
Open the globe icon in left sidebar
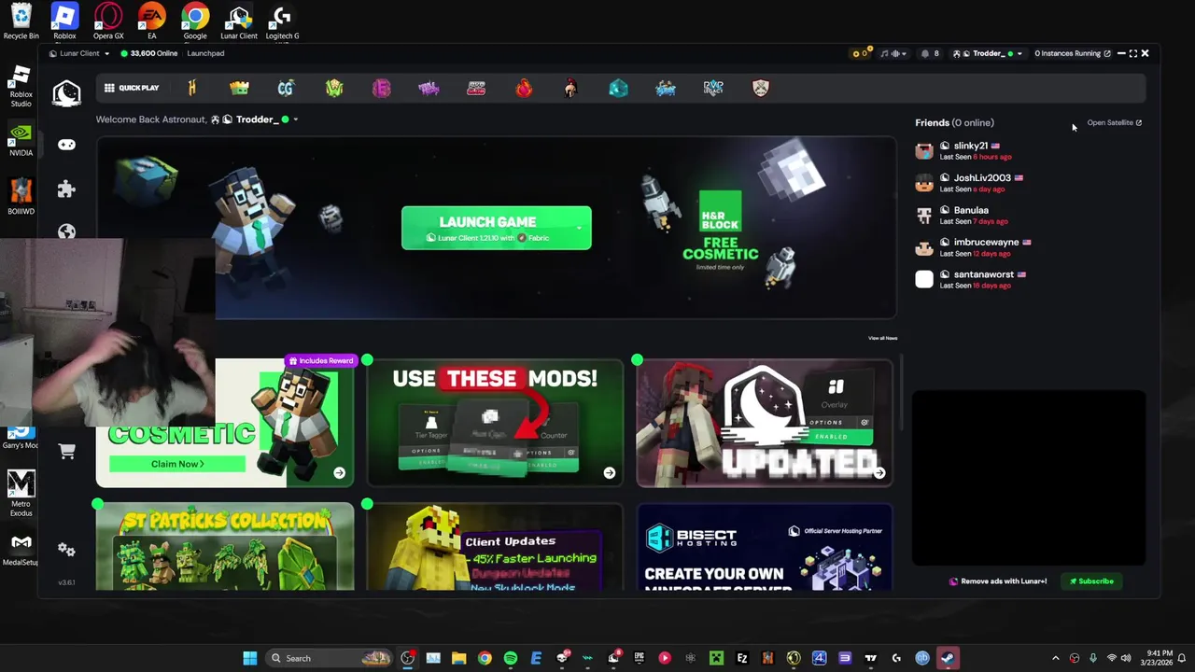point(66,232)
